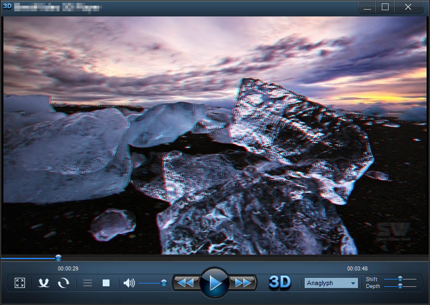Click the 3D app logo in the title bar
The image size is (430, 305).
click(x=7, y=6)
